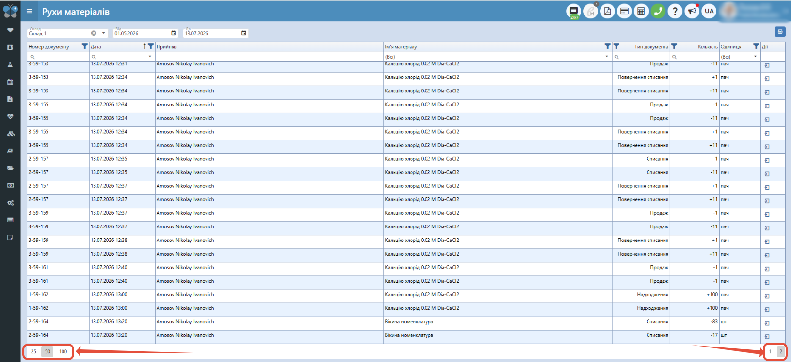The width and height of the screenshot is (791, 362).
Task: Open the megaphone announcements icon
Action: pyautogui.click(x=692, y=11)
